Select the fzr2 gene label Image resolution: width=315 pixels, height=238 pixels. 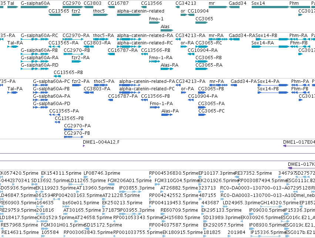click(x=76, y=11)
